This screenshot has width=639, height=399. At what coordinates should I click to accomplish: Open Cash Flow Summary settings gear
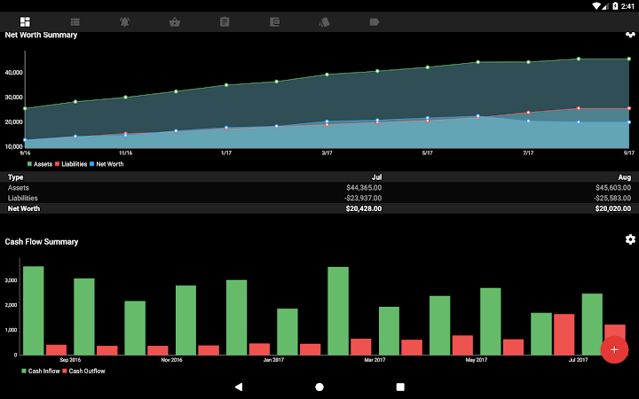coord(630,240)
